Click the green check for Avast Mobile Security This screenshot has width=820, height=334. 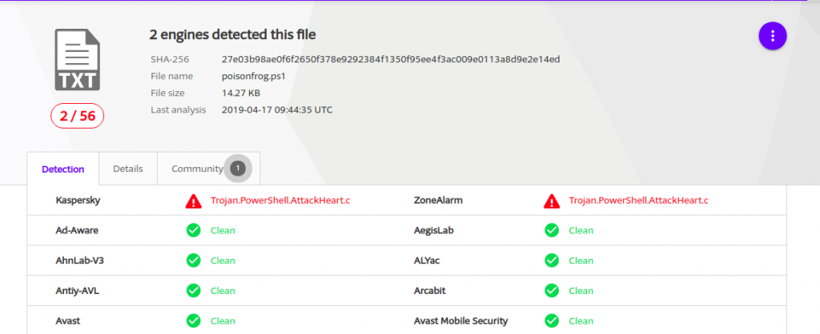552,321
